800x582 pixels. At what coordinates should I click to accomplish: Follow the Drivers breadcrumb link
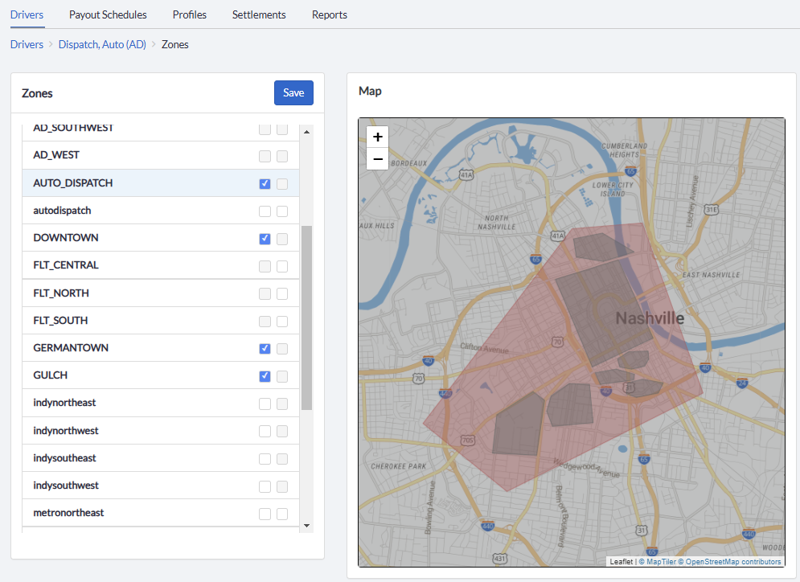click(x=27, y=45)
